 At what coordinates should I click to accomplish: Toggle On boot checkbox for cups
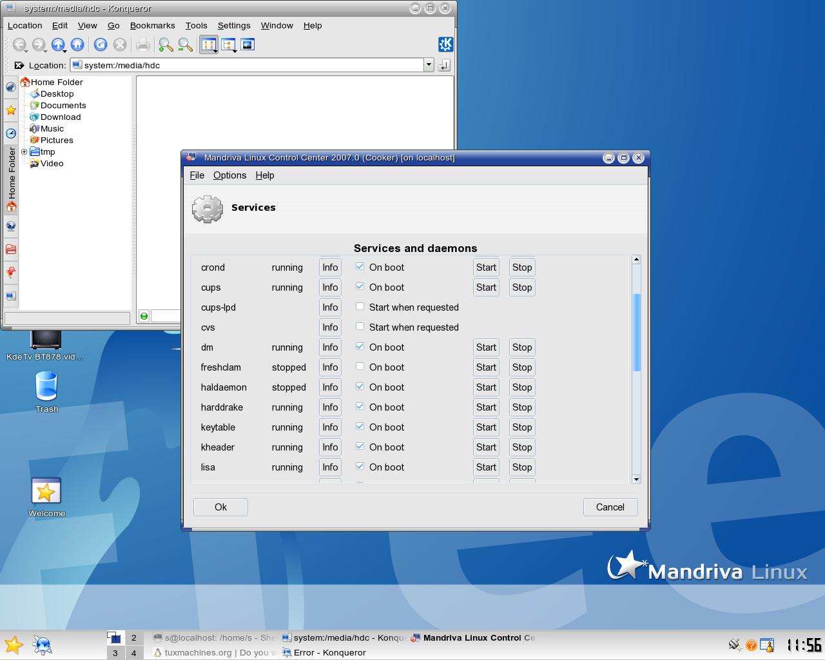click(360, 287)
